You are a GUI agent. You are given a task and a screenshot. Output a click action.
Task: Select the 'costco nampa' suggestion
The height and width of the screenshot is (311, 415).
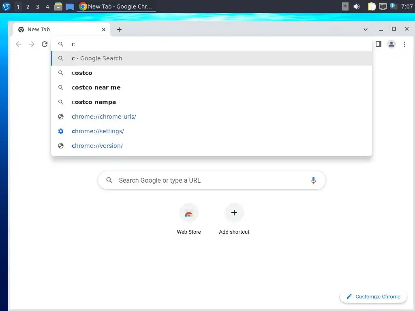212,102
